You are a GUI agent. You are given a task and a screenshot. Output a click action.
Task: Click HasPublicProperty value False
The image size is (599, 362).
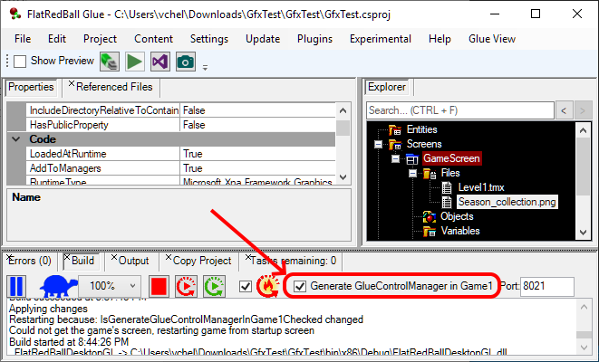[x=257, y=125]
